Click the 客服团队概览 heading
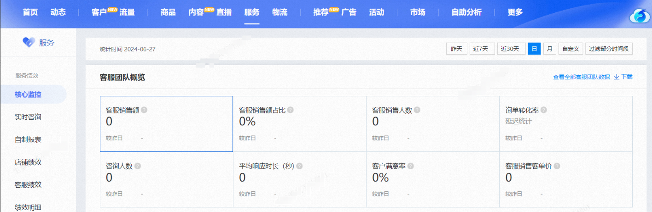Screen dimensions: 652x212 [x=122, y=77]
